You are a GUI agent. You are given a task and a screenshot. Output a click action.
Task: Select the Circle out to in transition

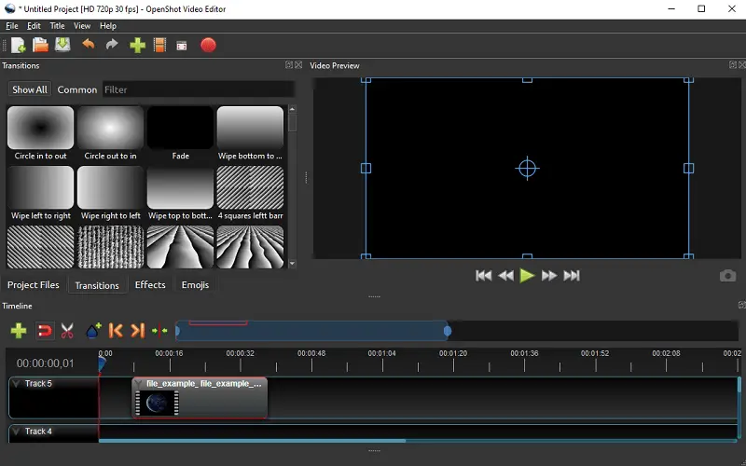click(110, 133)
